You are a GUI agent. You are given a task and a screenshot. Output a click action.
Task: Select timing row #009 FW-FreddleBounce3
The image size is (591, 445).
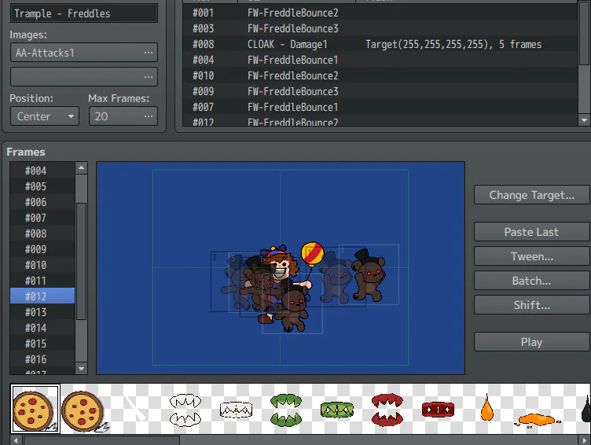[380, 91]
